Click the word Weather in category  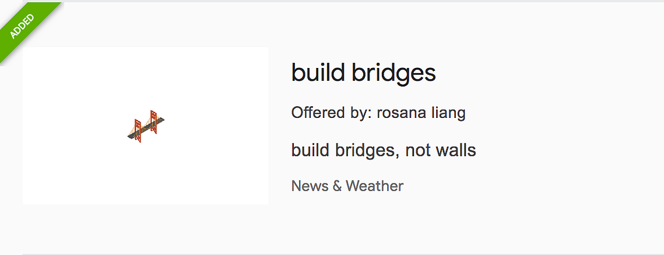(374, 186)
